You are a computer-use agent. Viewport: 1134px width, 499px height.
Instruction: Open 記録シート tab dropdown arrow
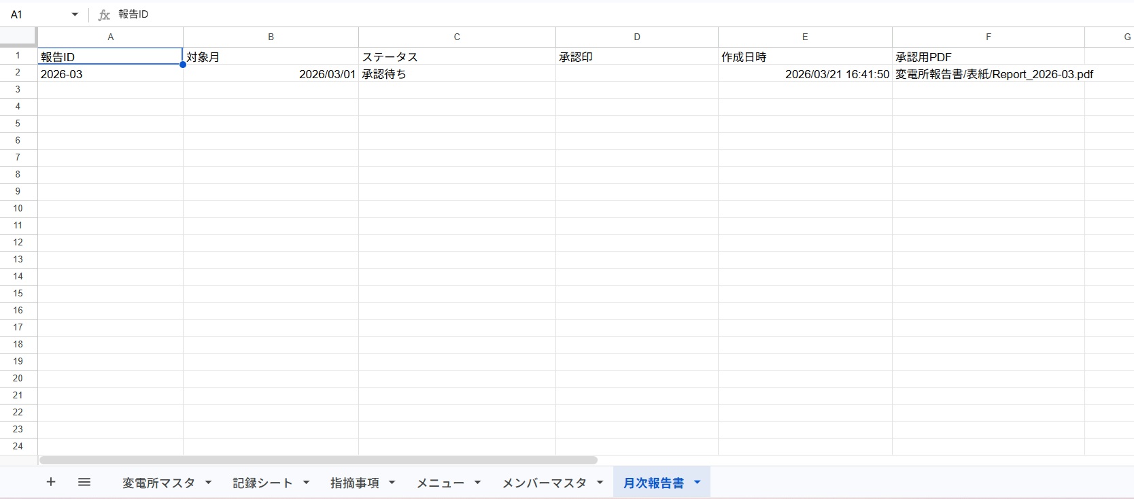pyautogui.click(x=307, y=483)
